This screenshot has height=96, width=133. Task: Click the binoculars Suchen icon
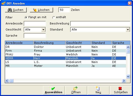pos(10,10)
